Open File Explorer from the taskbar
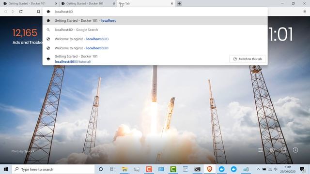Screen dimensions: 310x174 pos(124,169)
